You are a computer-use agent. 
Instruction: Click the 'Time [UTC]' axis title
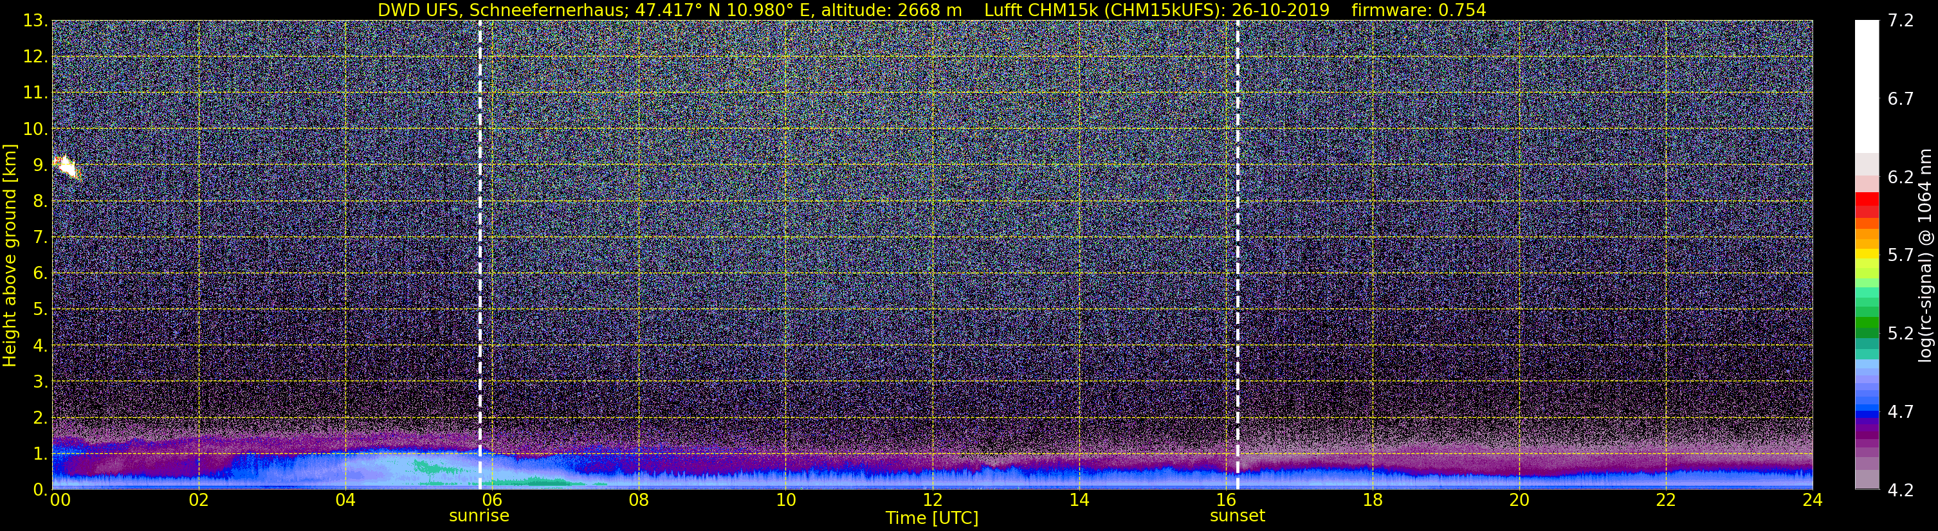[932, 518]
